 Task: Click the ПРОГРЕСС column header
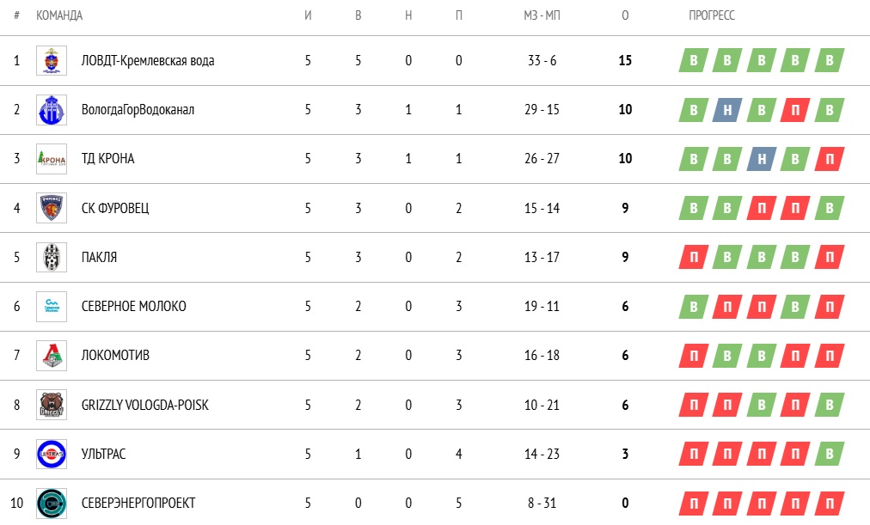click(x=712, y=16)
